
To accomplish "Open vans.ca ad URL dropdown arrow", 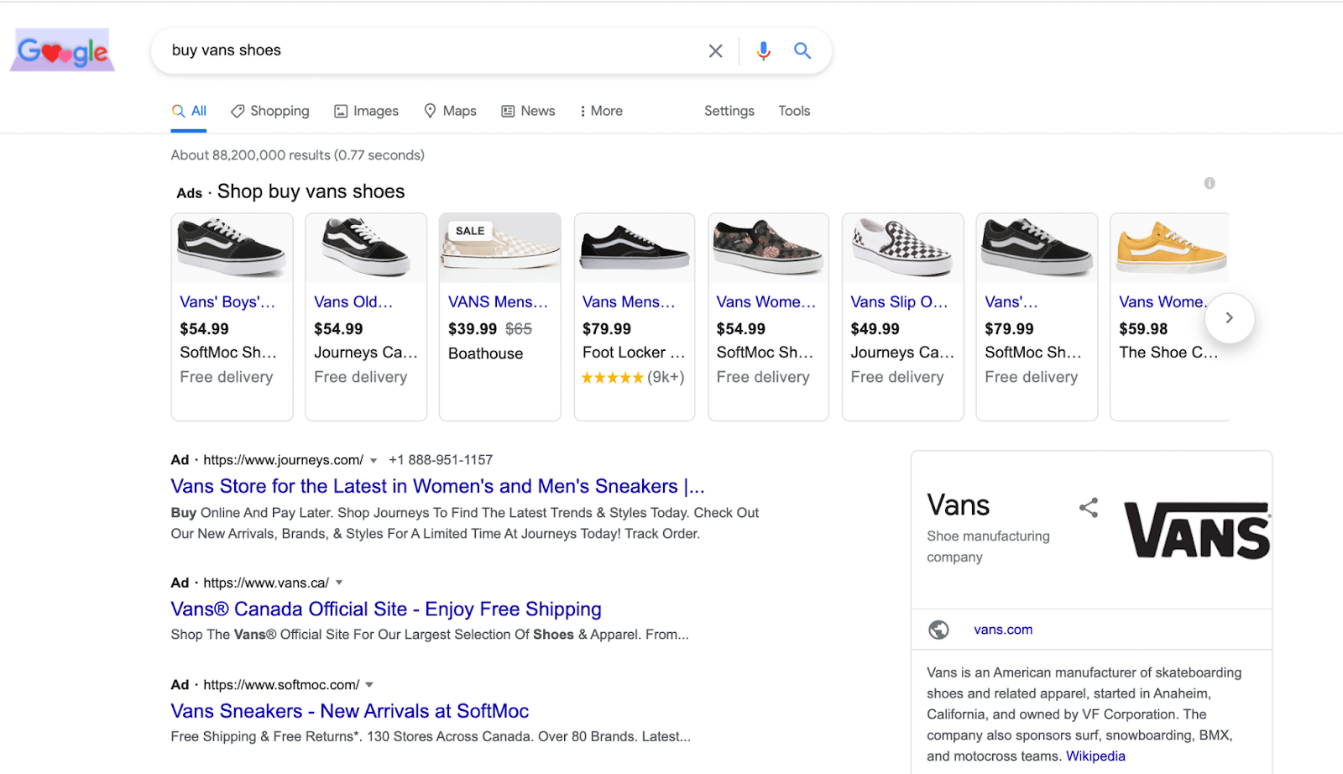I will tap(339, 583).
